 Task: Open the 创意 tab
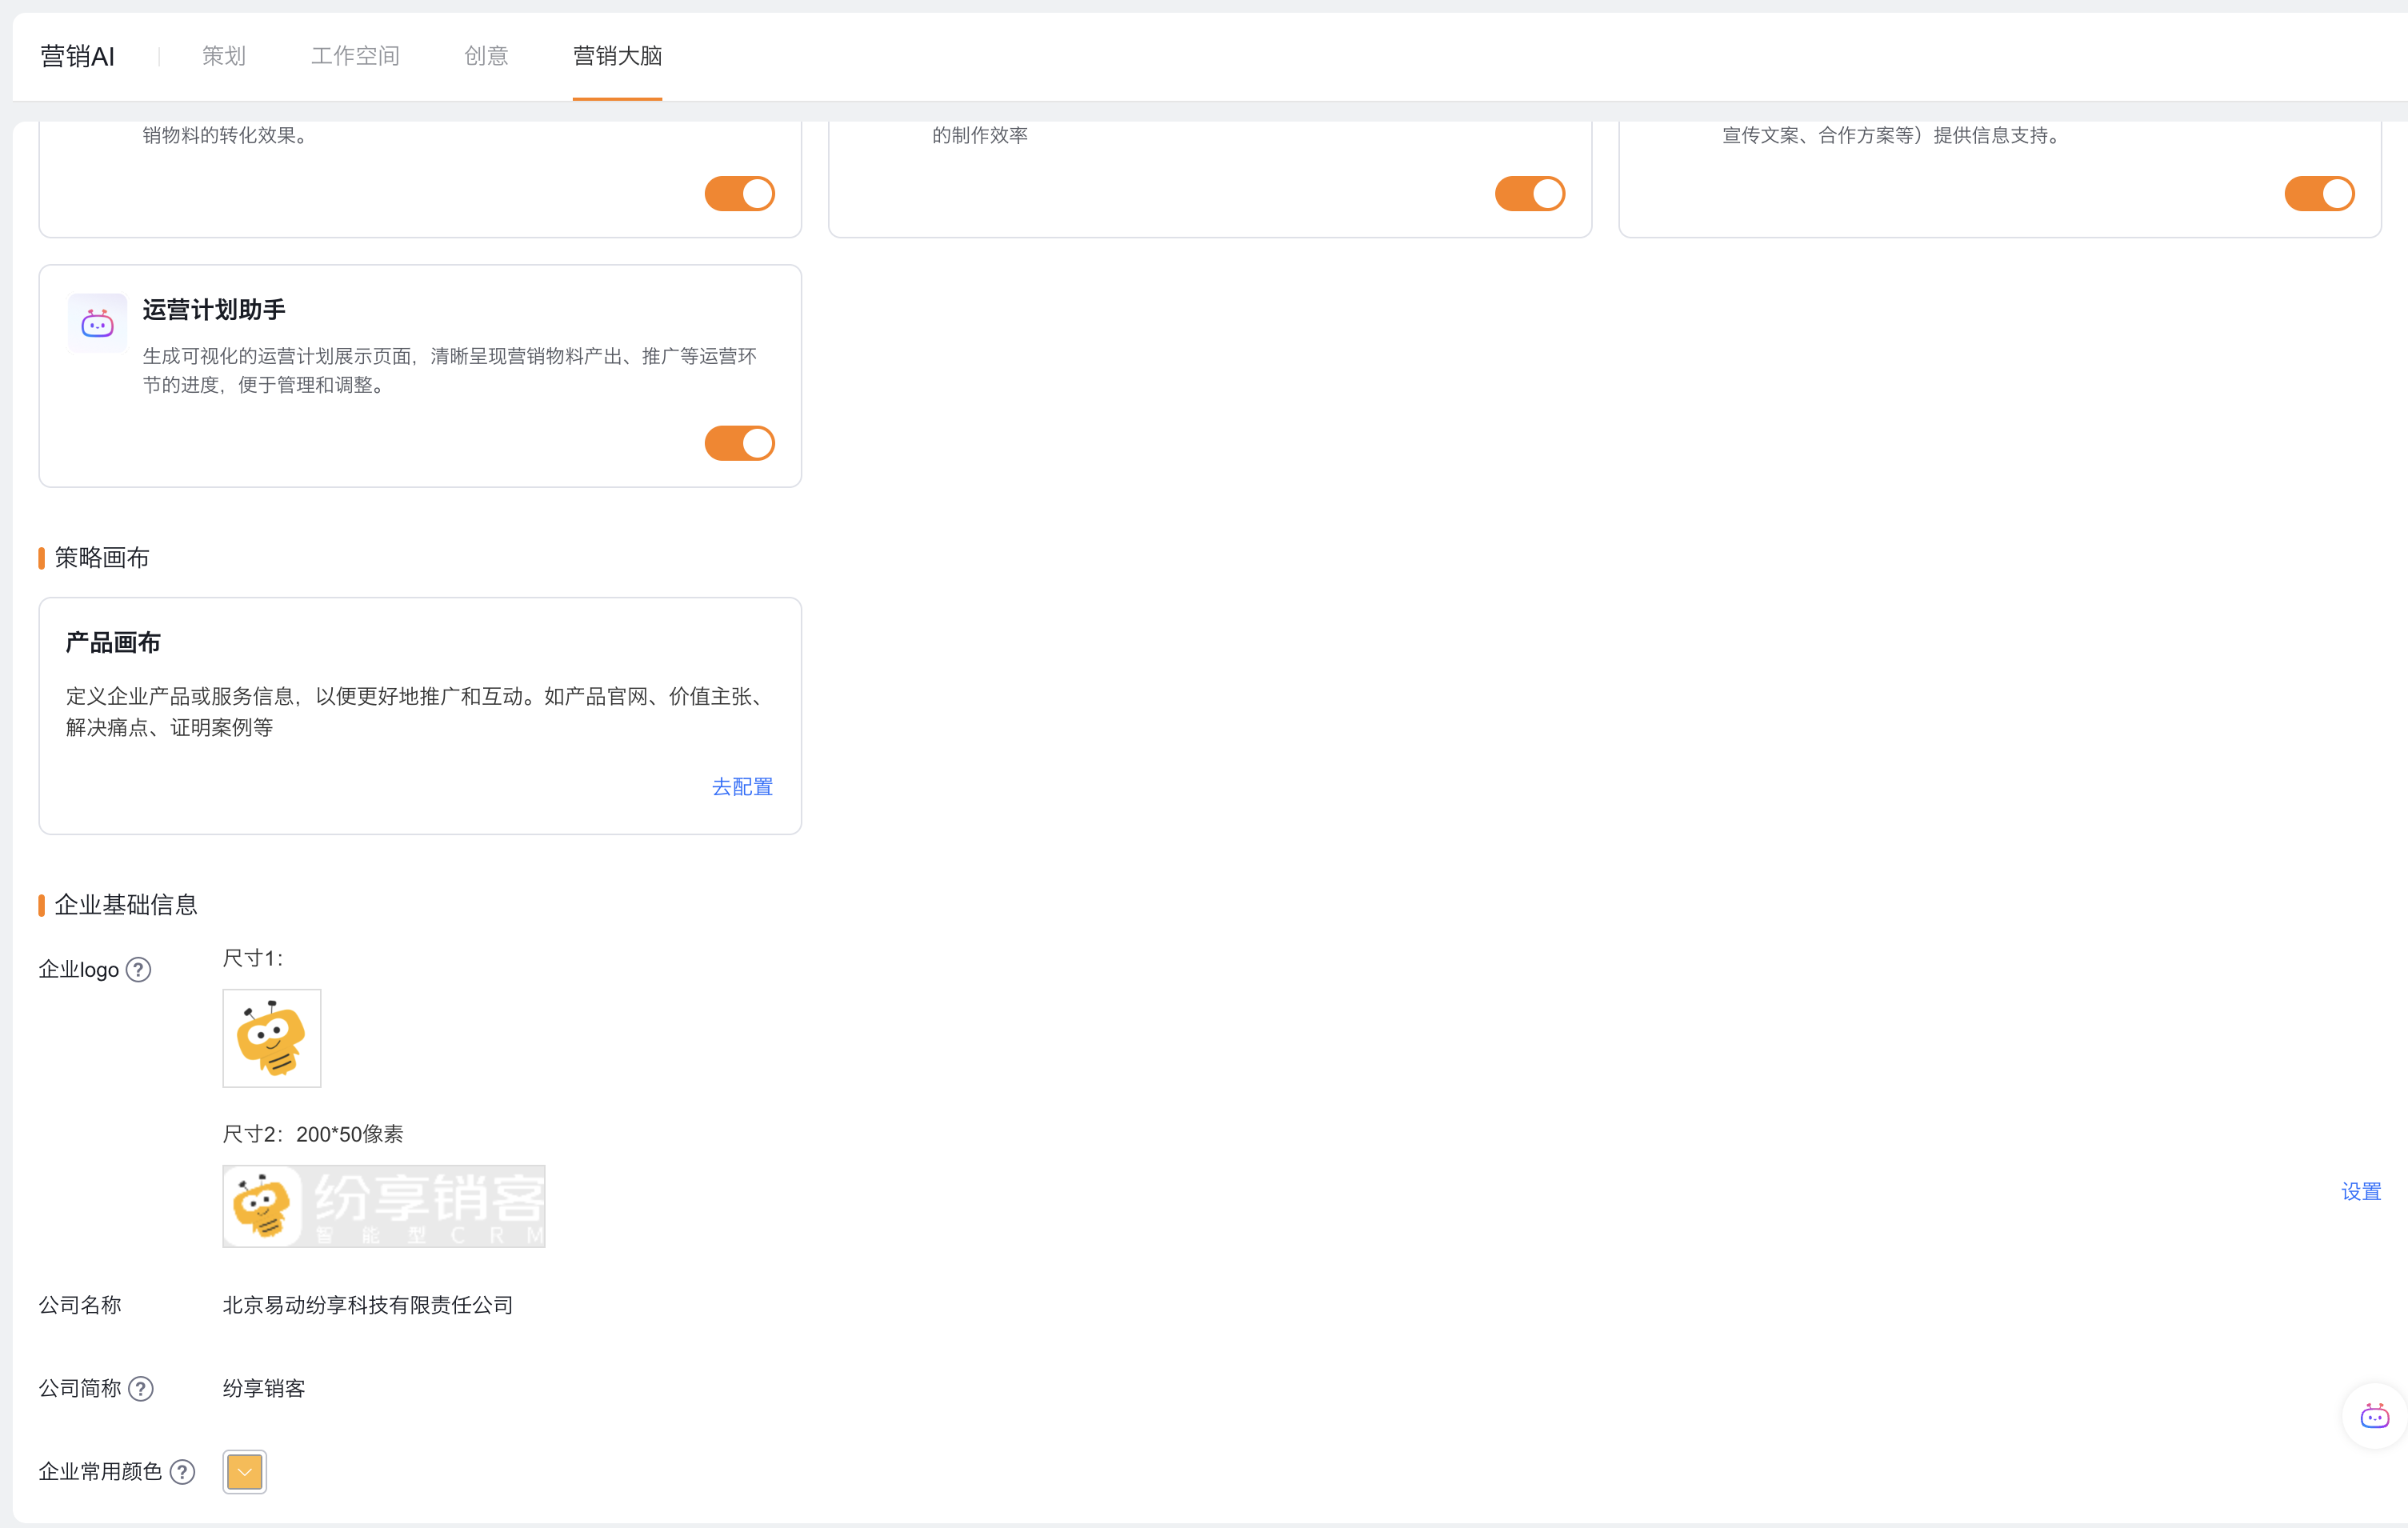tap(486, 56)
